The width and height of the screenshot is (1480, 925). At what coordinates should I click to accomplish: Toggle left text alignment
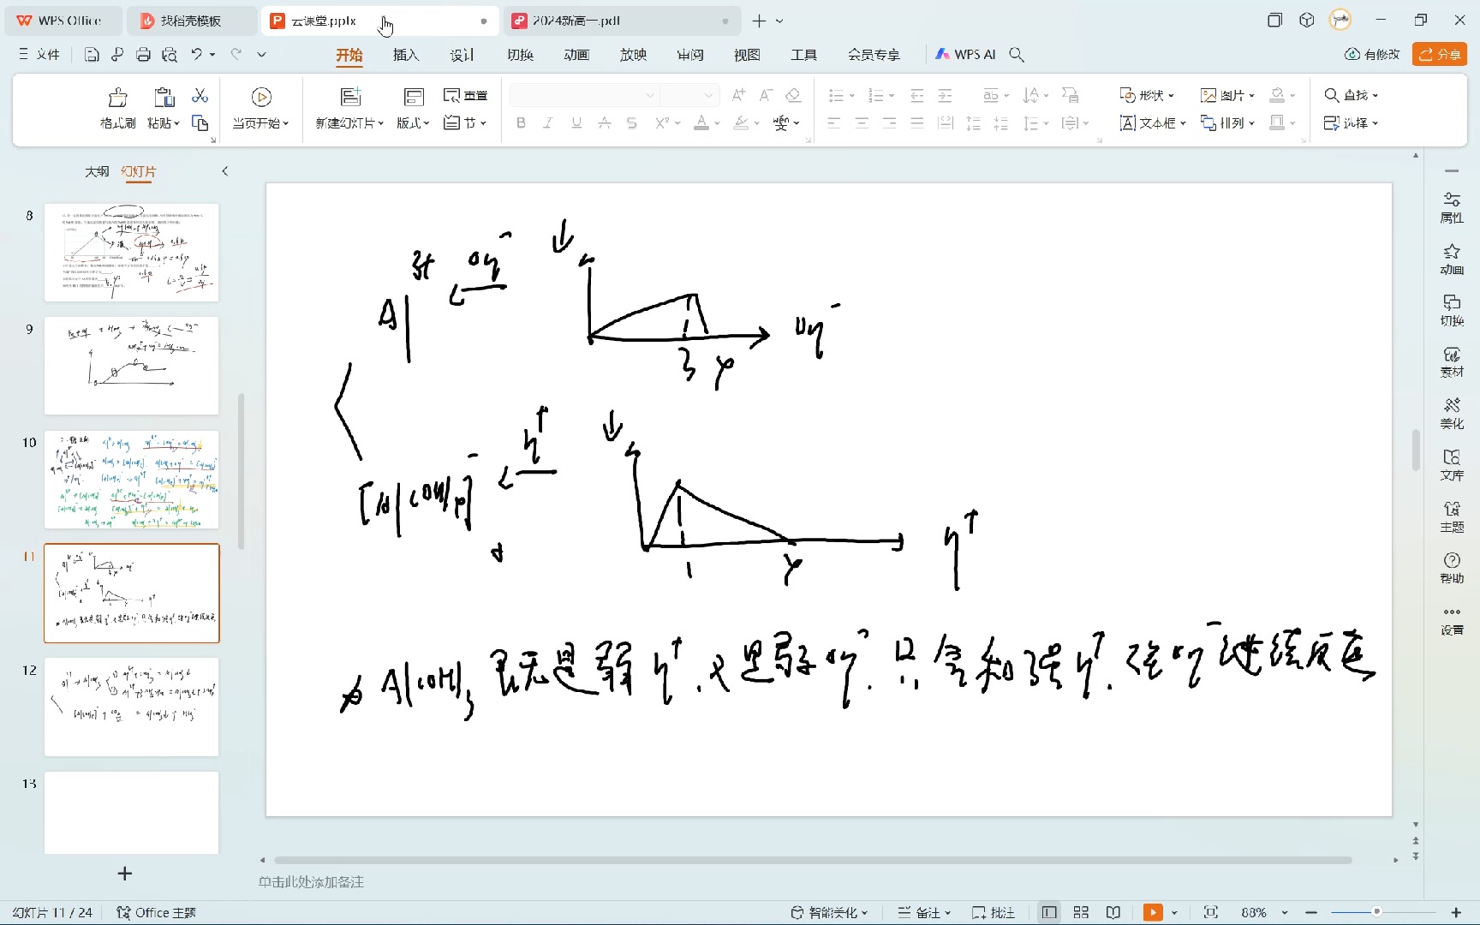(x=833, y=122)
